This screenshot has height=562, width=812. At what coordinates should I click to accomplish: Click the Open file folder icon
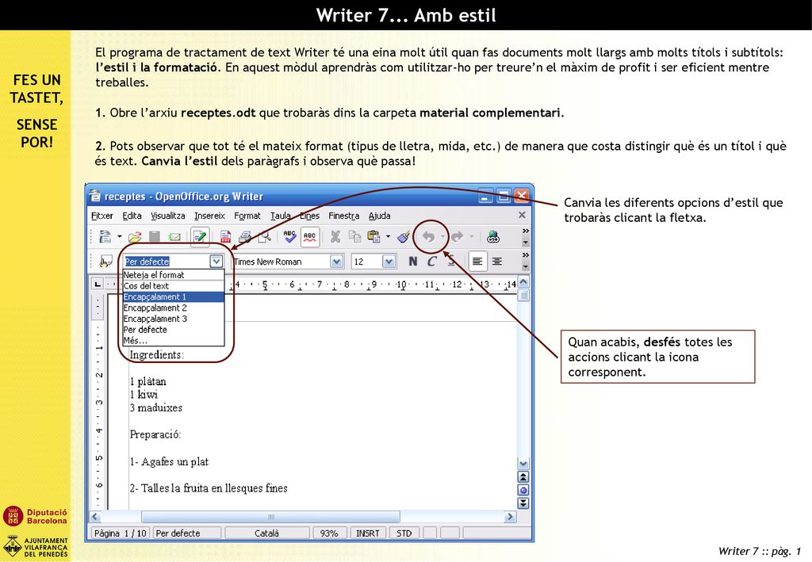click(135, 237)
